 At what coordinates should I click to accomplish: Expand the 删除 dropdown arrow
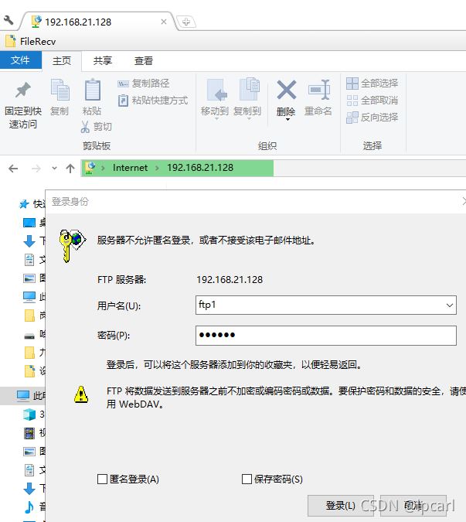pyautogui.click(x=287, y=119)
